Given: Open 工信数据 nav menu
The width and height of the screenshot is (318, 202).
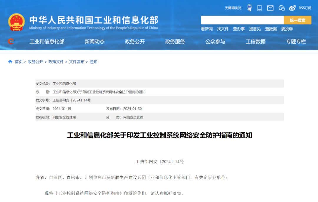Looking at the screenshot, I should 256,41.
